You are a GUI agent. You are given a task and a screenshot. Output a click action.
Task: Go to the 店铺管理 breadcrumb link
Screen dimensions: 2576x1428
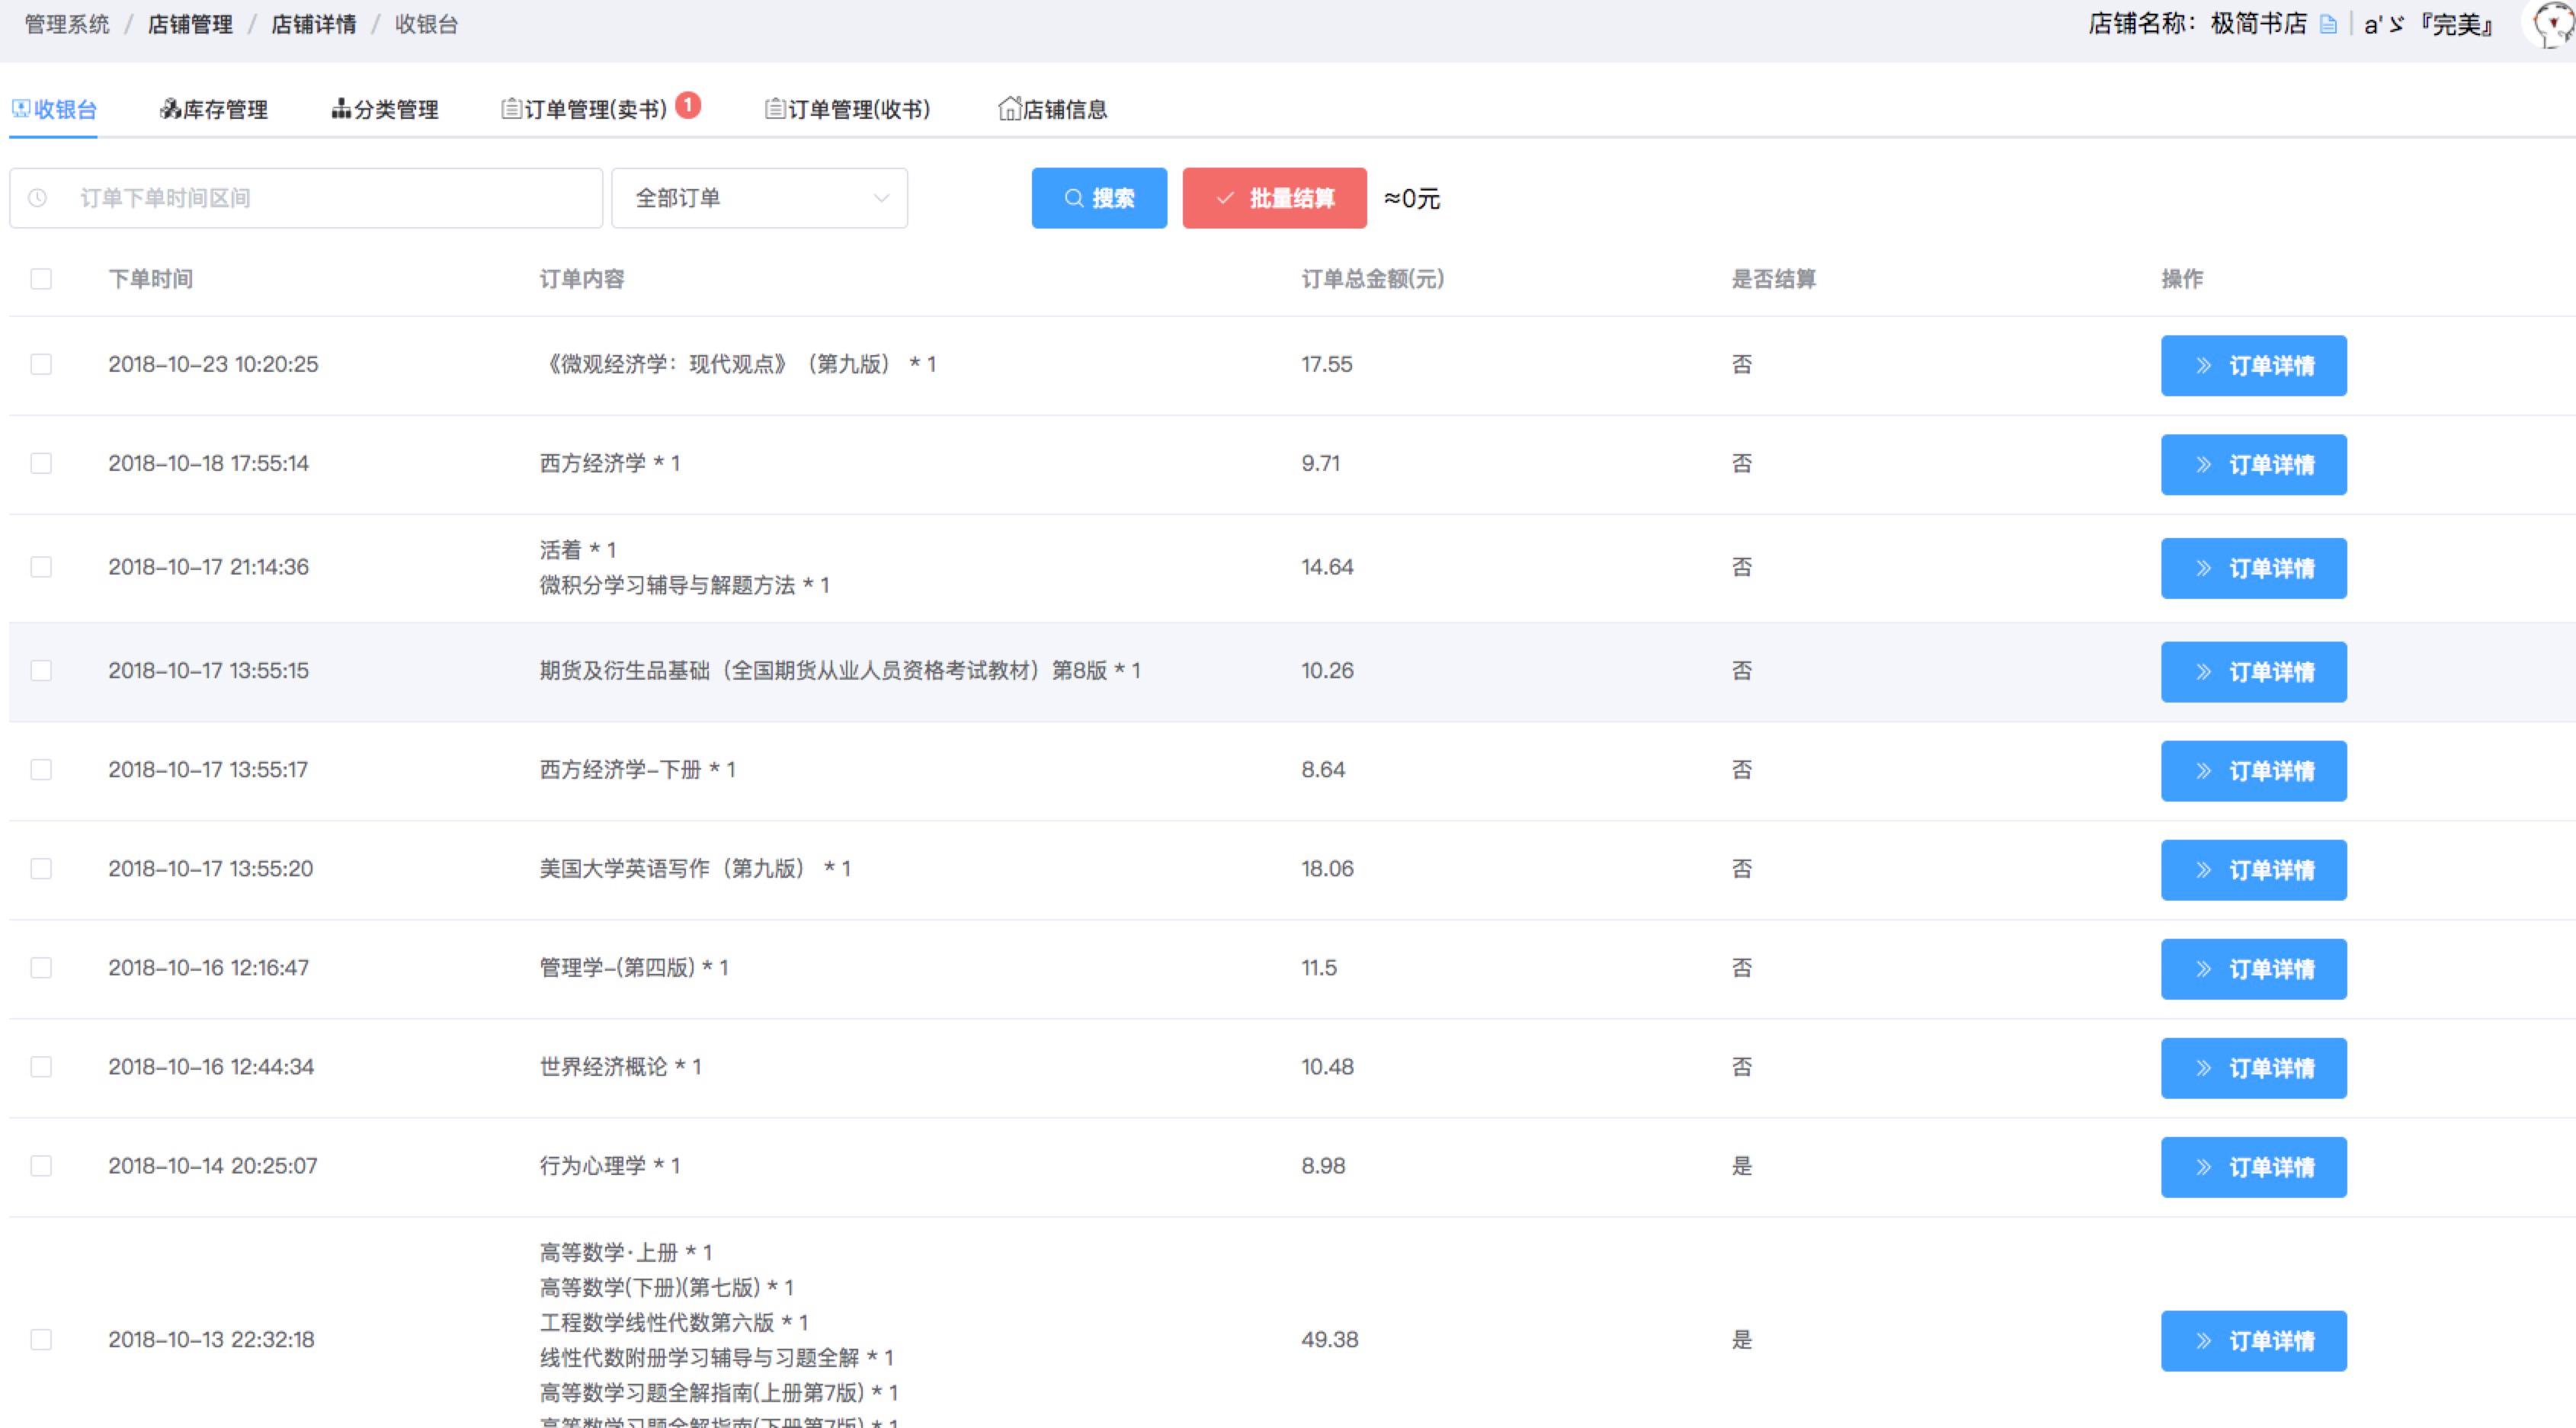pyautogui.click(x=190, y=24)
